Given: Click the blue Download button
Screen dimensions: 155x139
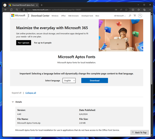Looking at the screenshot, I should pyautogui.click(x=94, y=80).
